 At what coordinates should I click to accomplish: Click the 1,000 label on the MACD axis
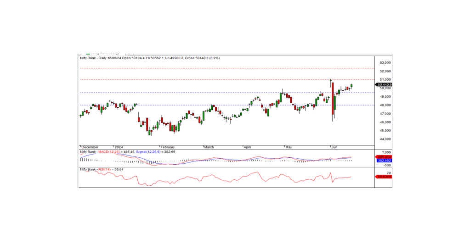pos(387,152)
